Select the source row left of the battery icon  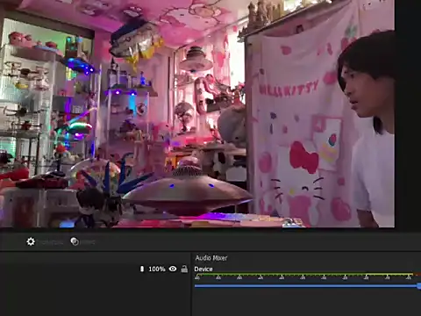(69, 269)
